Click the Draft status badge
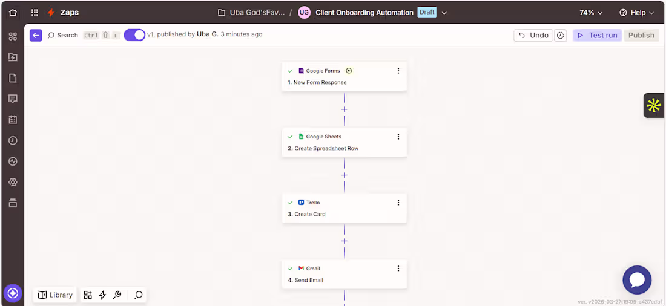Screen dimensions: 666x306 click(427, 12)
